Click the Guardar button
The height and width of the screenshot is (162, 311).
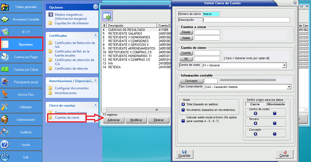point(185,154)
